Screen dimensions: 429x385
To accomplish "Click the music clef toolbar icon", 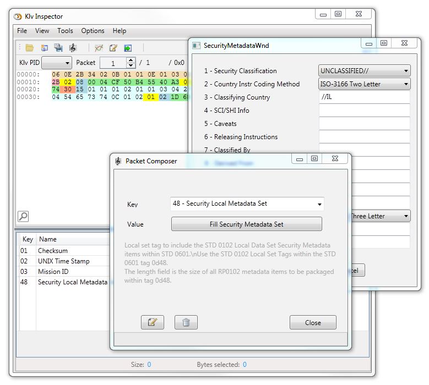I will tap(73, 48).
